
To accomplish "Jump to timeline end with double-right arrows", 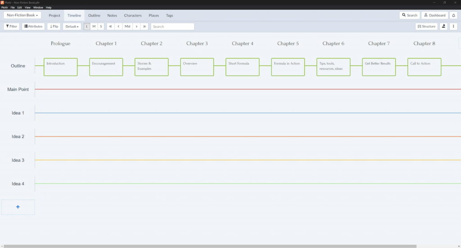I will coord(144,27).
